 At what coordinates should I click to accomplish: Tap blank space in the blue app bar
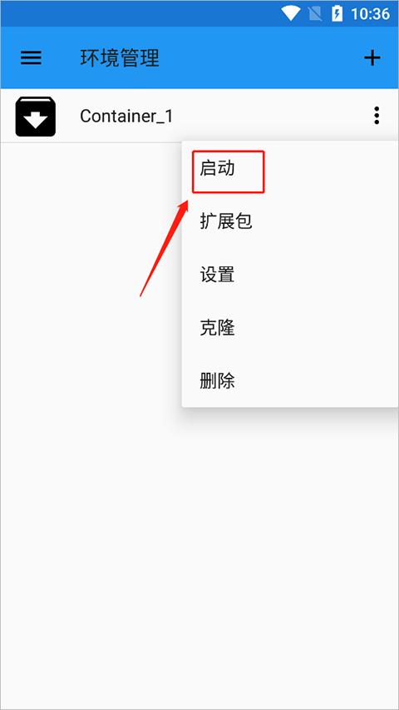coord(263,57)
